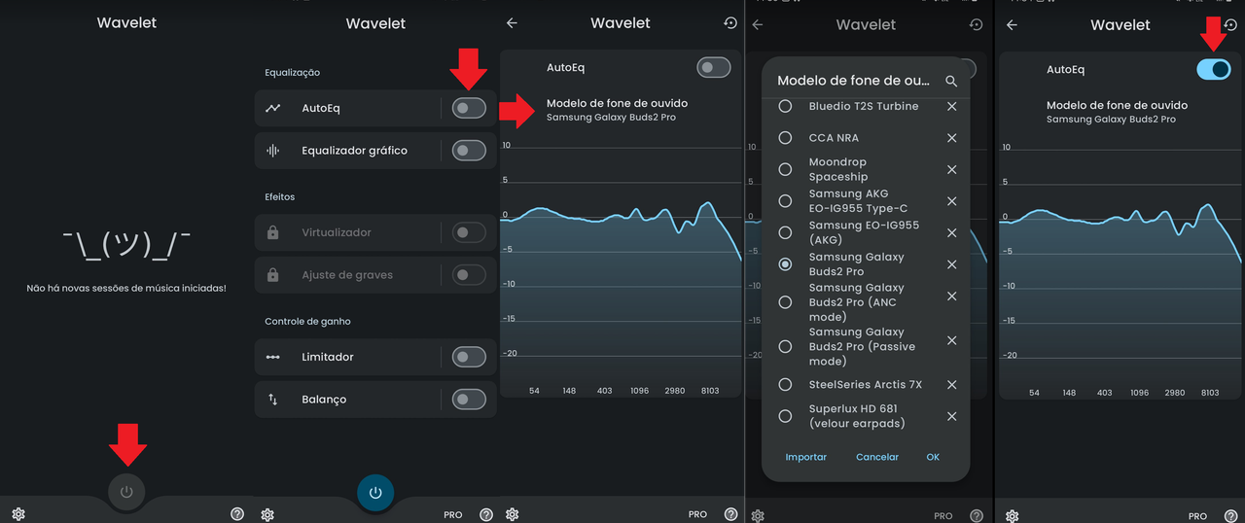This screenshot has width=1245, height=523.
Task: Select Bluedio T2S Turbine radio button
Action: tap(785, 106)
